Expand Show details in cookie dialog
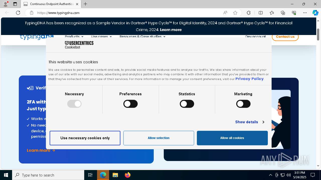The height and width of the screenshot is (180, 321). coord(250,122)
